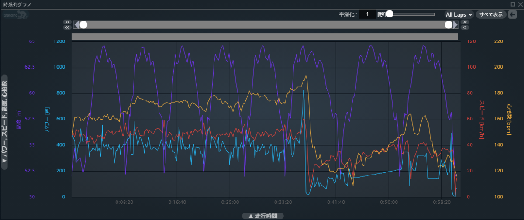The width and height of the screenshot is (524, 220).
Task: Click the 220 heart rate axis value
Action: click(x=498, y=41)
